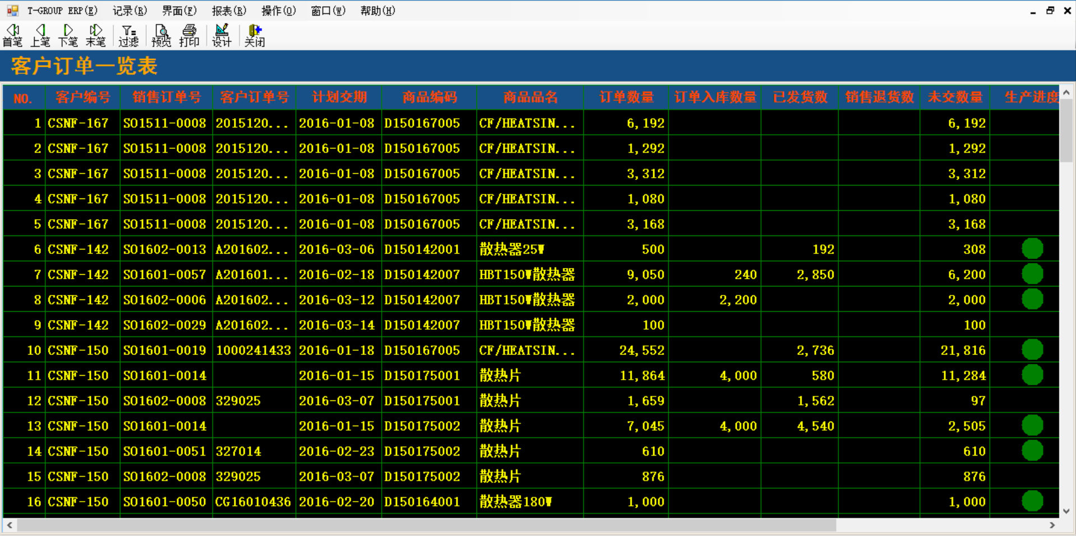Select customer order CG16010436 cell
This screenshot has height=536, width=1076.
[x=253, y=501]
